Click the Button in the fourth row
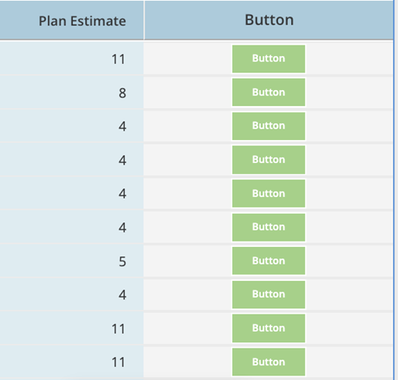Viewport: 398px width, 380px height. [269, 160]
